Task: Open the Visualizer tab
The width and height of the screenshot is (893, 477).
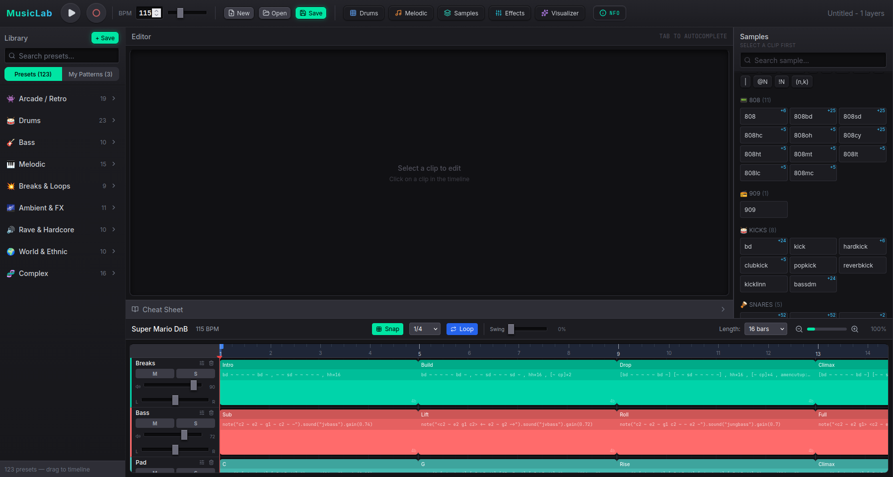Action: click(x=560, y=13)
